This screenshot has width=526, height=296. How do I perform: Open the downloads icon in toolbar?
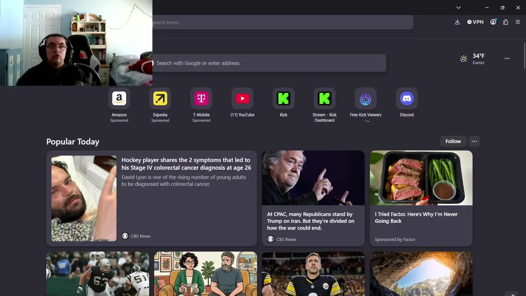457,22
